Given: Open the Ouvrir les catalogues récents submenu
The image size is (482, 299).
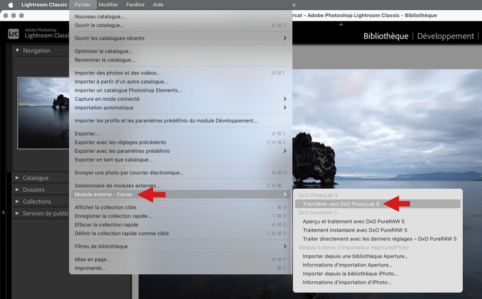Looking at the screenshot, I should (x=180, y=38).
